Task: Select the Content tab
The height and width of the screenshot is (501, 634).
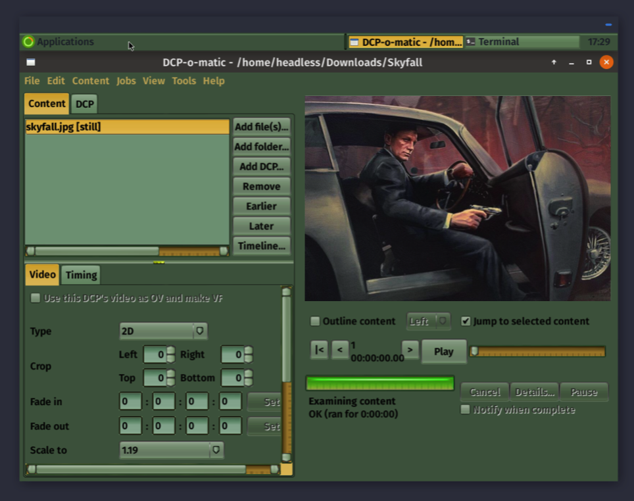Action: click(47, 103)
